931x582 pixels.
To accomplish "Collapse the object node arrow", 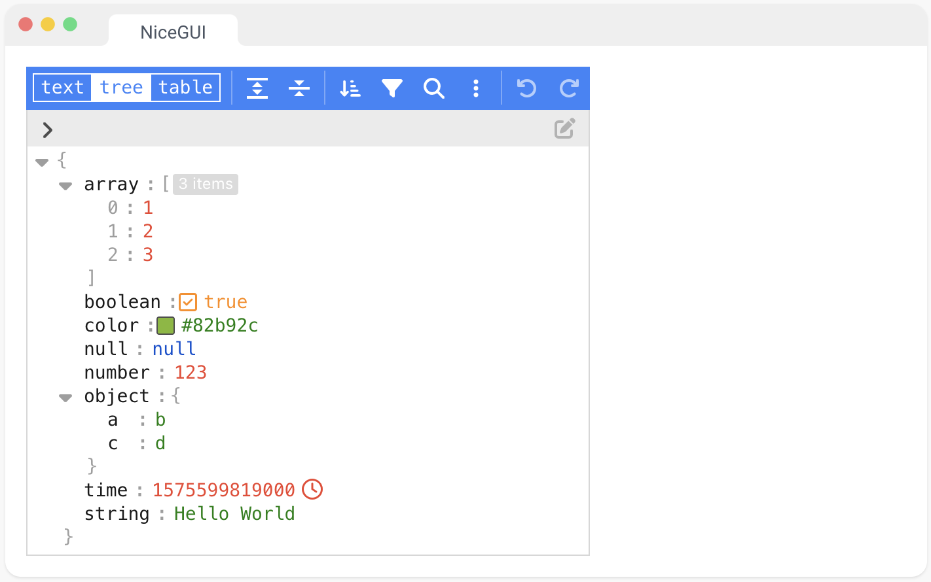I will tap(65, 398).
